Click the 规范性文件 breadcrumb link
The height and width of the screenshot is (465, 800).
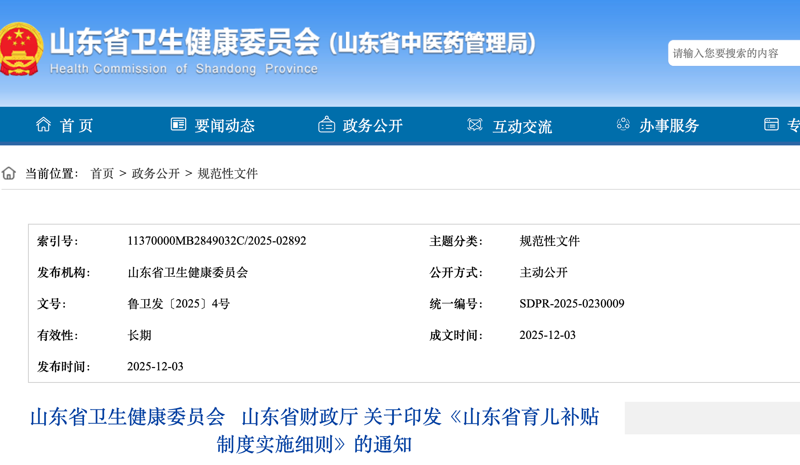pyautogui.click(x=227, y=174)
